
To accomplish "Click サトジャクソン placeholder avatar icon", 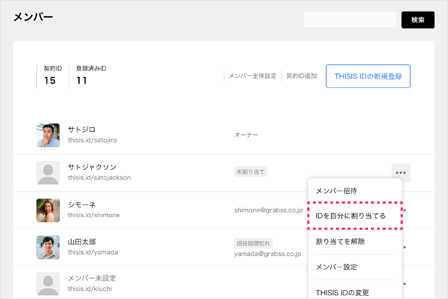I will click(x=48, y=173).
